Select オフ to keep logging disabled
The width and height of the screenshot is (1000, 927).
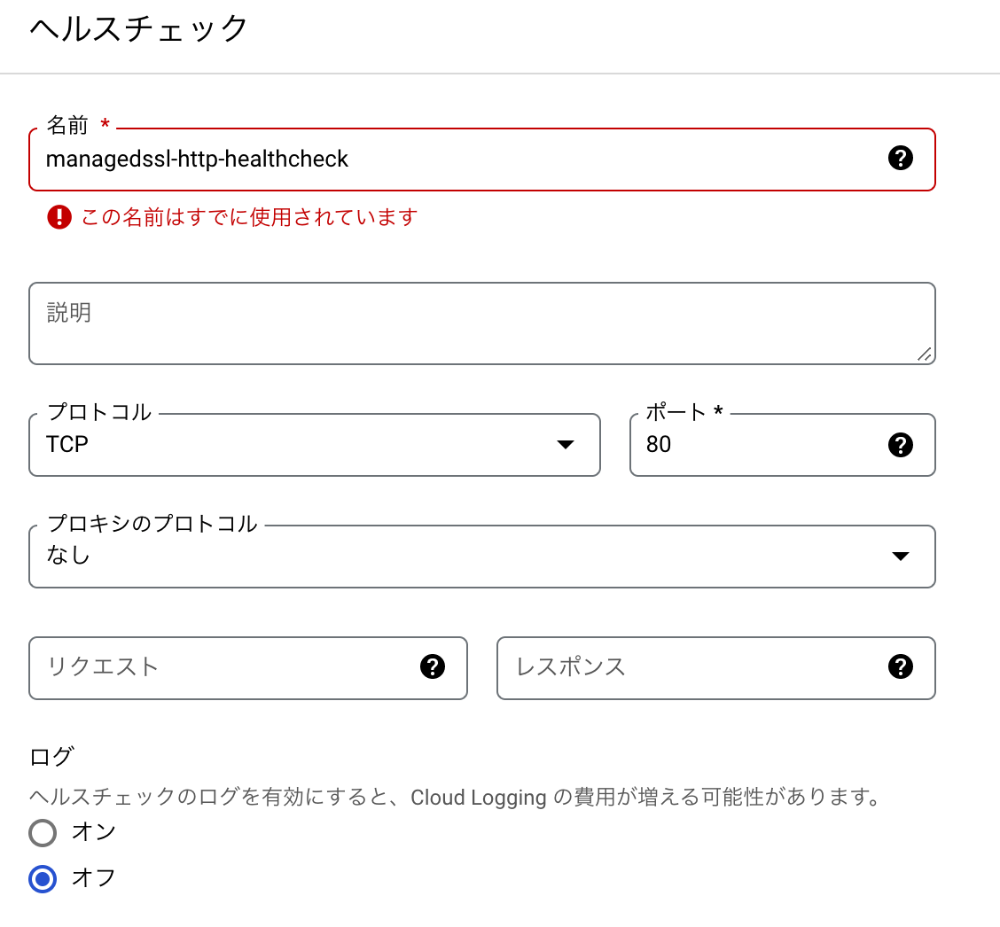[x=42, y=878]
